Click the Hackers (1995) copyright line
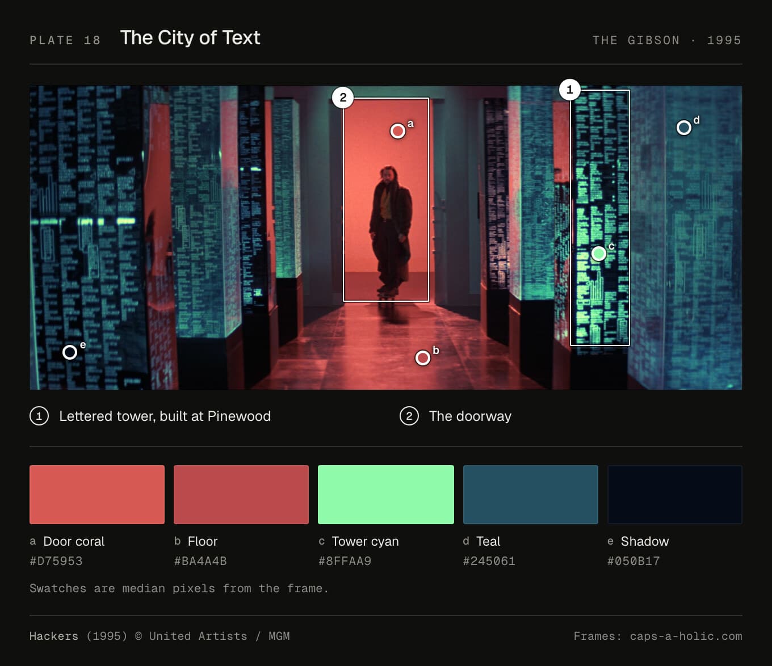772x666 pixels. tap(160, 636)
